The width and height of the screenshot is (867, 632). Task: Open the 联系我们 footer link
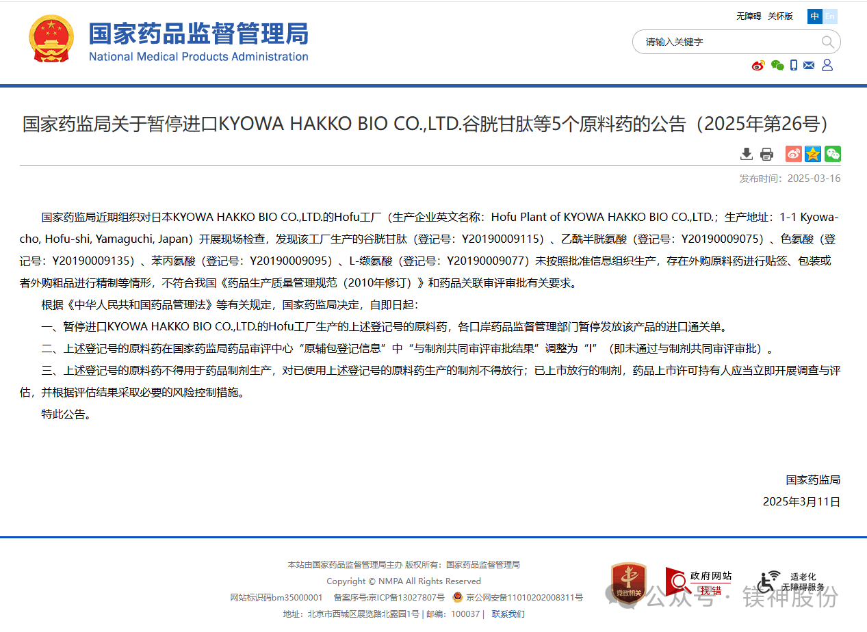pos(508,614)
